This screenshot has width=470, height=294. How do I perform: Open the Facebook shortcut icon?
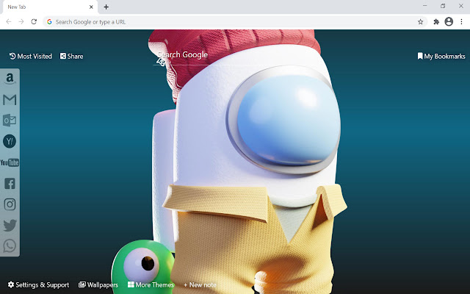[x=10, y=183]
